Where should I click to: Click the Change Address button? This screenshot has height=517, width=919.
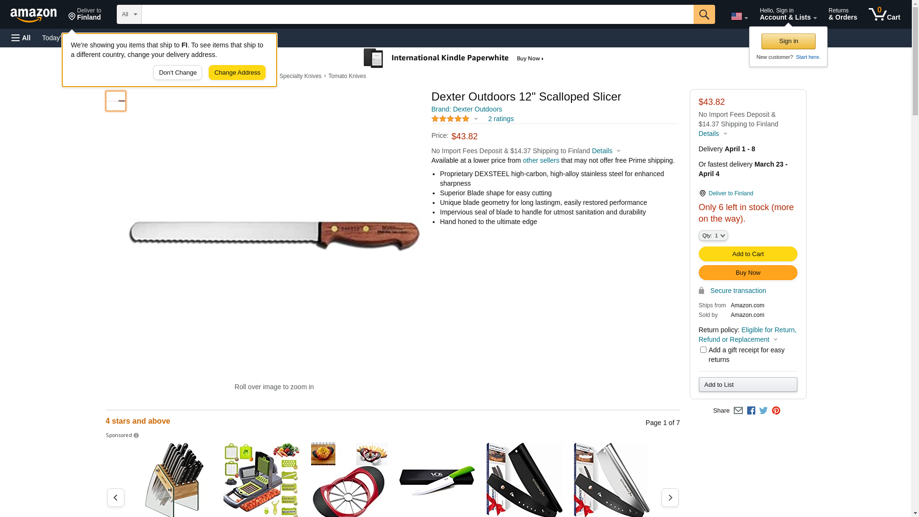click(x=237, y=73)
